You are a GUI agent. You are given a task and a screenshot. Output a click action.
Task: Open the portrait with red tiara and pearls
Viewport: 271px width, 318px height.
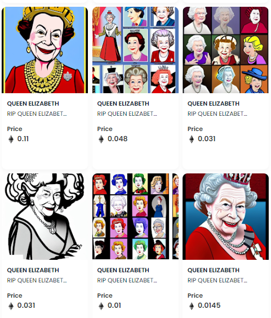click(225, 216)
